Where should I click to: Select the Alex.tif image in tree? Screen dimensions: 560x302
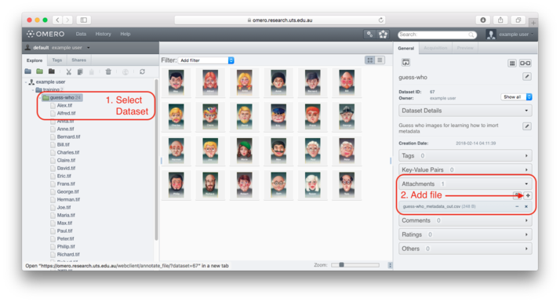point(64,105)
